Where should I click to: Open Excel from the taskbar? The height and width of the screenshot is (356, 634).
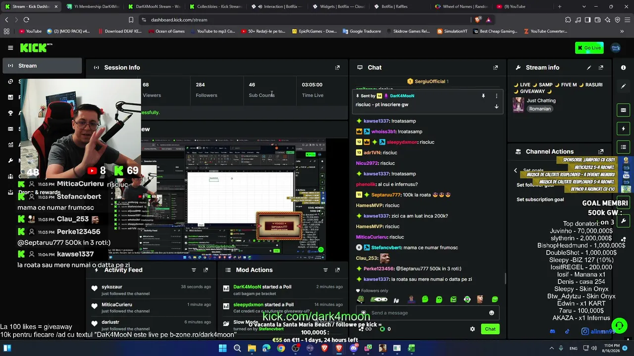pos(411,349)
